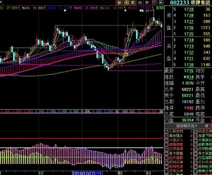Select buy level 2 price 1733
Image resolution: width=212 pixels, height=175 pixels.
coord(189,46)
